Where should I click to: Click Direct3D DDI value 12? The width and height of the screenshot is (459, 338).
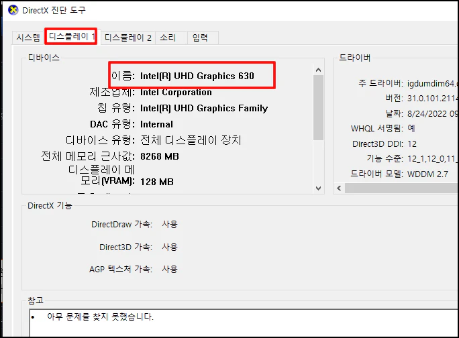point(412,144)
